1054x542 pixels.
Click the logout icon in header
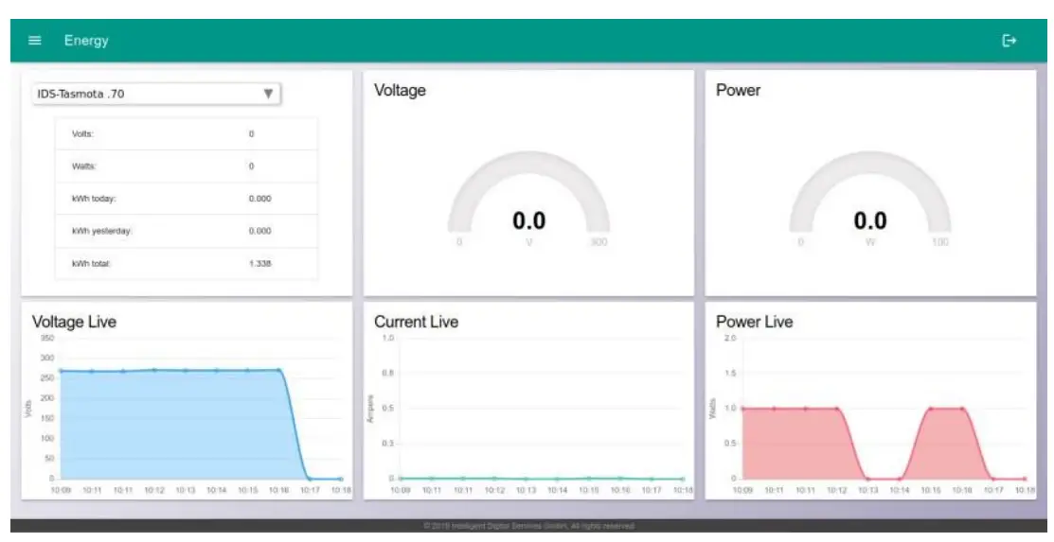[1009, 41]
